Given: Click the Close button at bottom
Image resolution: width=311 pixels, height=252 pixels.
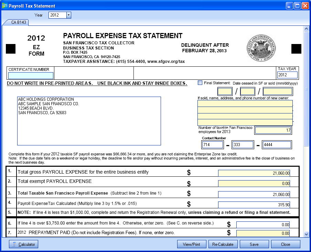Looking at the screenshot, I should click(x=286, y=244).
